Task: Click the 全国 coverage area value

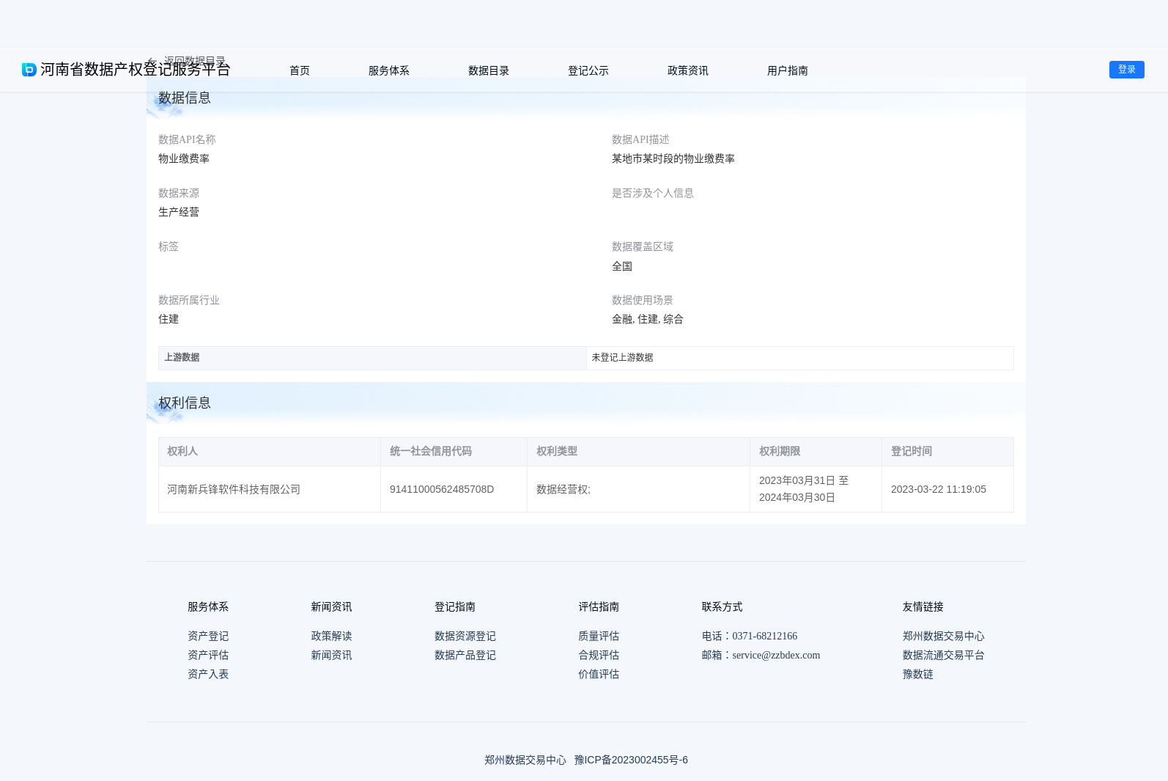Action: [622, 266]
